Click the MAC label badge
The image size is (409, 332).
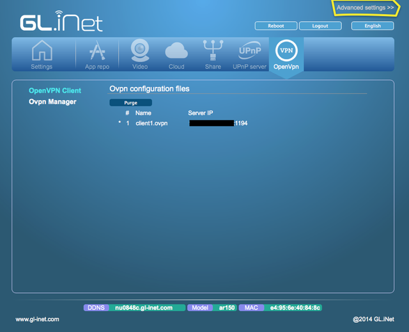tap(251, 308)
